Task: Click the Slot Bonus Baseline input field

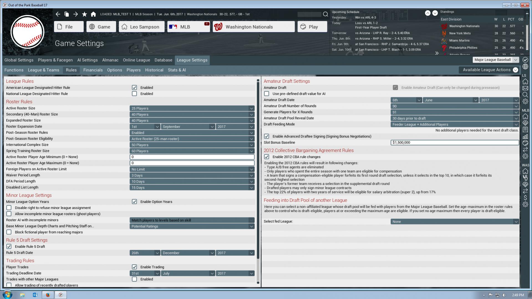Action: pos(454,142)
